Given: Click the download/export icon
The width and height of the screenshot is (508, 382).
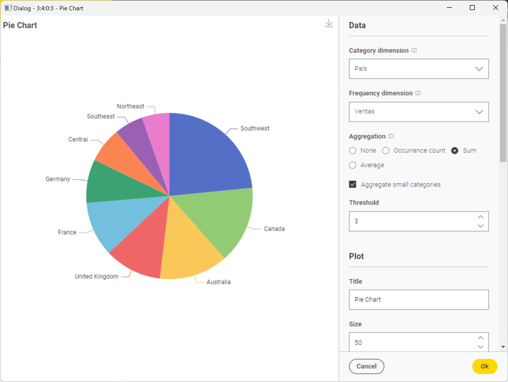Looking at the screenshot, I should click(329, 23).
